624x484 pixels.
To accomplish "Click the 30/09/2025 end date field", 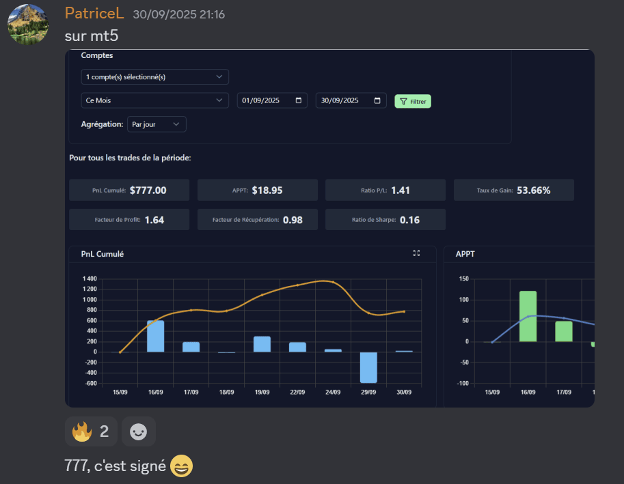I will [x=345, y=101].
